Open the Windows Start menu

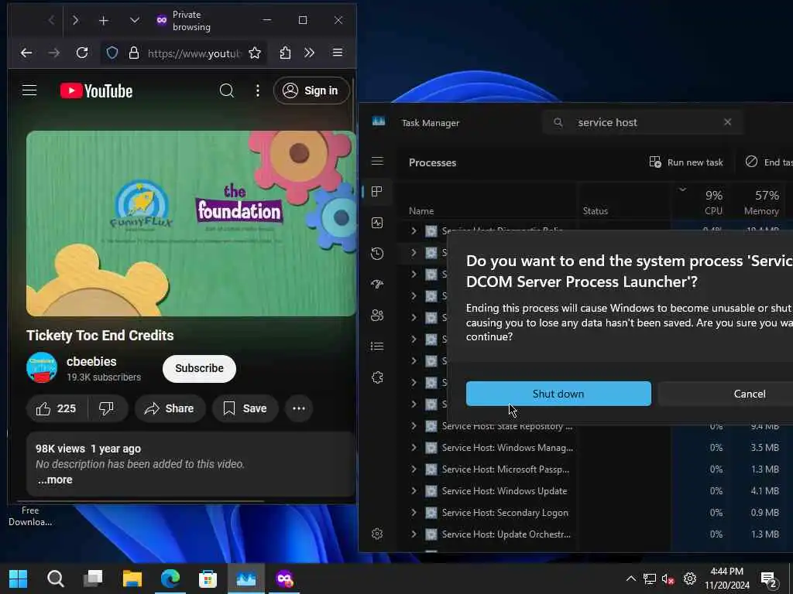tap(19, 579)
